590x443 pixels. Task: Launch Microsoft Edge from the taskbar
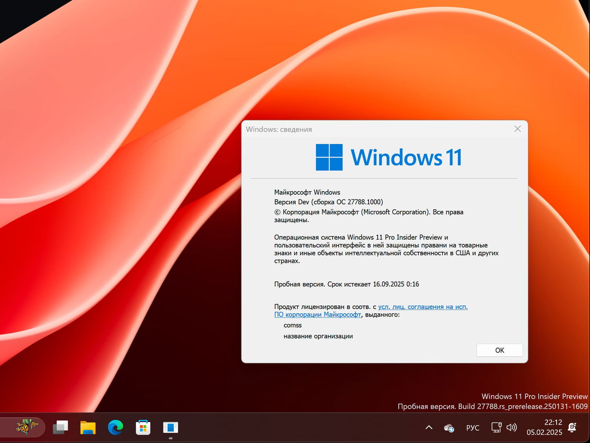pyautogui.click(x=115, y=427)
